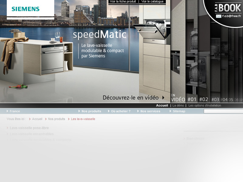The height and width of the screenshot is (182, 243).
Task: Open 'Lave-vaisselle modulables & compacts' category
Action: [x=41, y=140]
